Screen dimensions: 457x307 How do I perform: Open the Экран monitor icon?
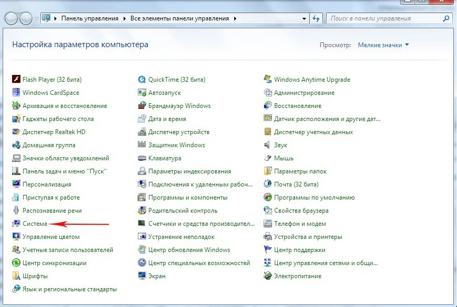pos(142,276)
